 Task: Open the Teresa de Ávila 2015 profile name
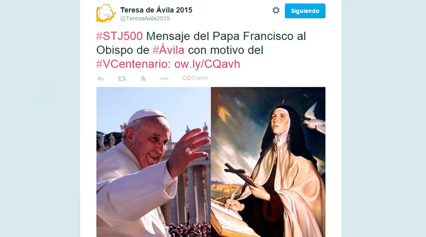[x=156, y=10]
